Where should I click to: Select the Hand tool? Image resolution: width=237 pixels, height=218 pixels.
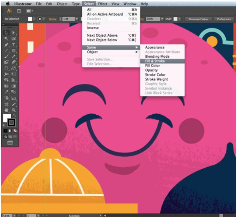tap(6, 110)
